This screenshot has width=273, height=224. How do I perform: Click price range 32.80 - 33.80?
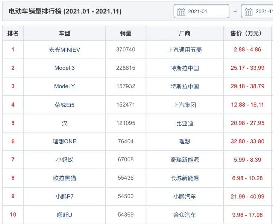click(x=247, y=141)
